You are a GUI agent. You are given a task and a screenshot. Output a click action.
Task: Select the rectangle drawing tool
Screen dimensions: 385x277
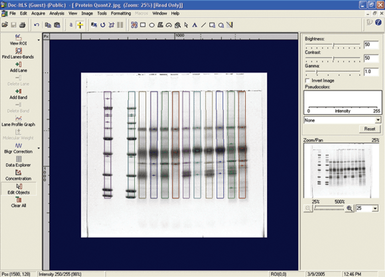coord(143,25)
